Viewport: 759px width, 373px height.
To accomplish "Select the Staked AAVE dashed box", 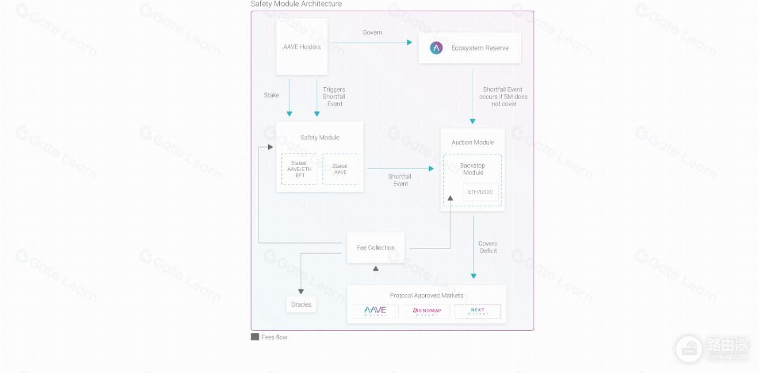I will [340, 170].
